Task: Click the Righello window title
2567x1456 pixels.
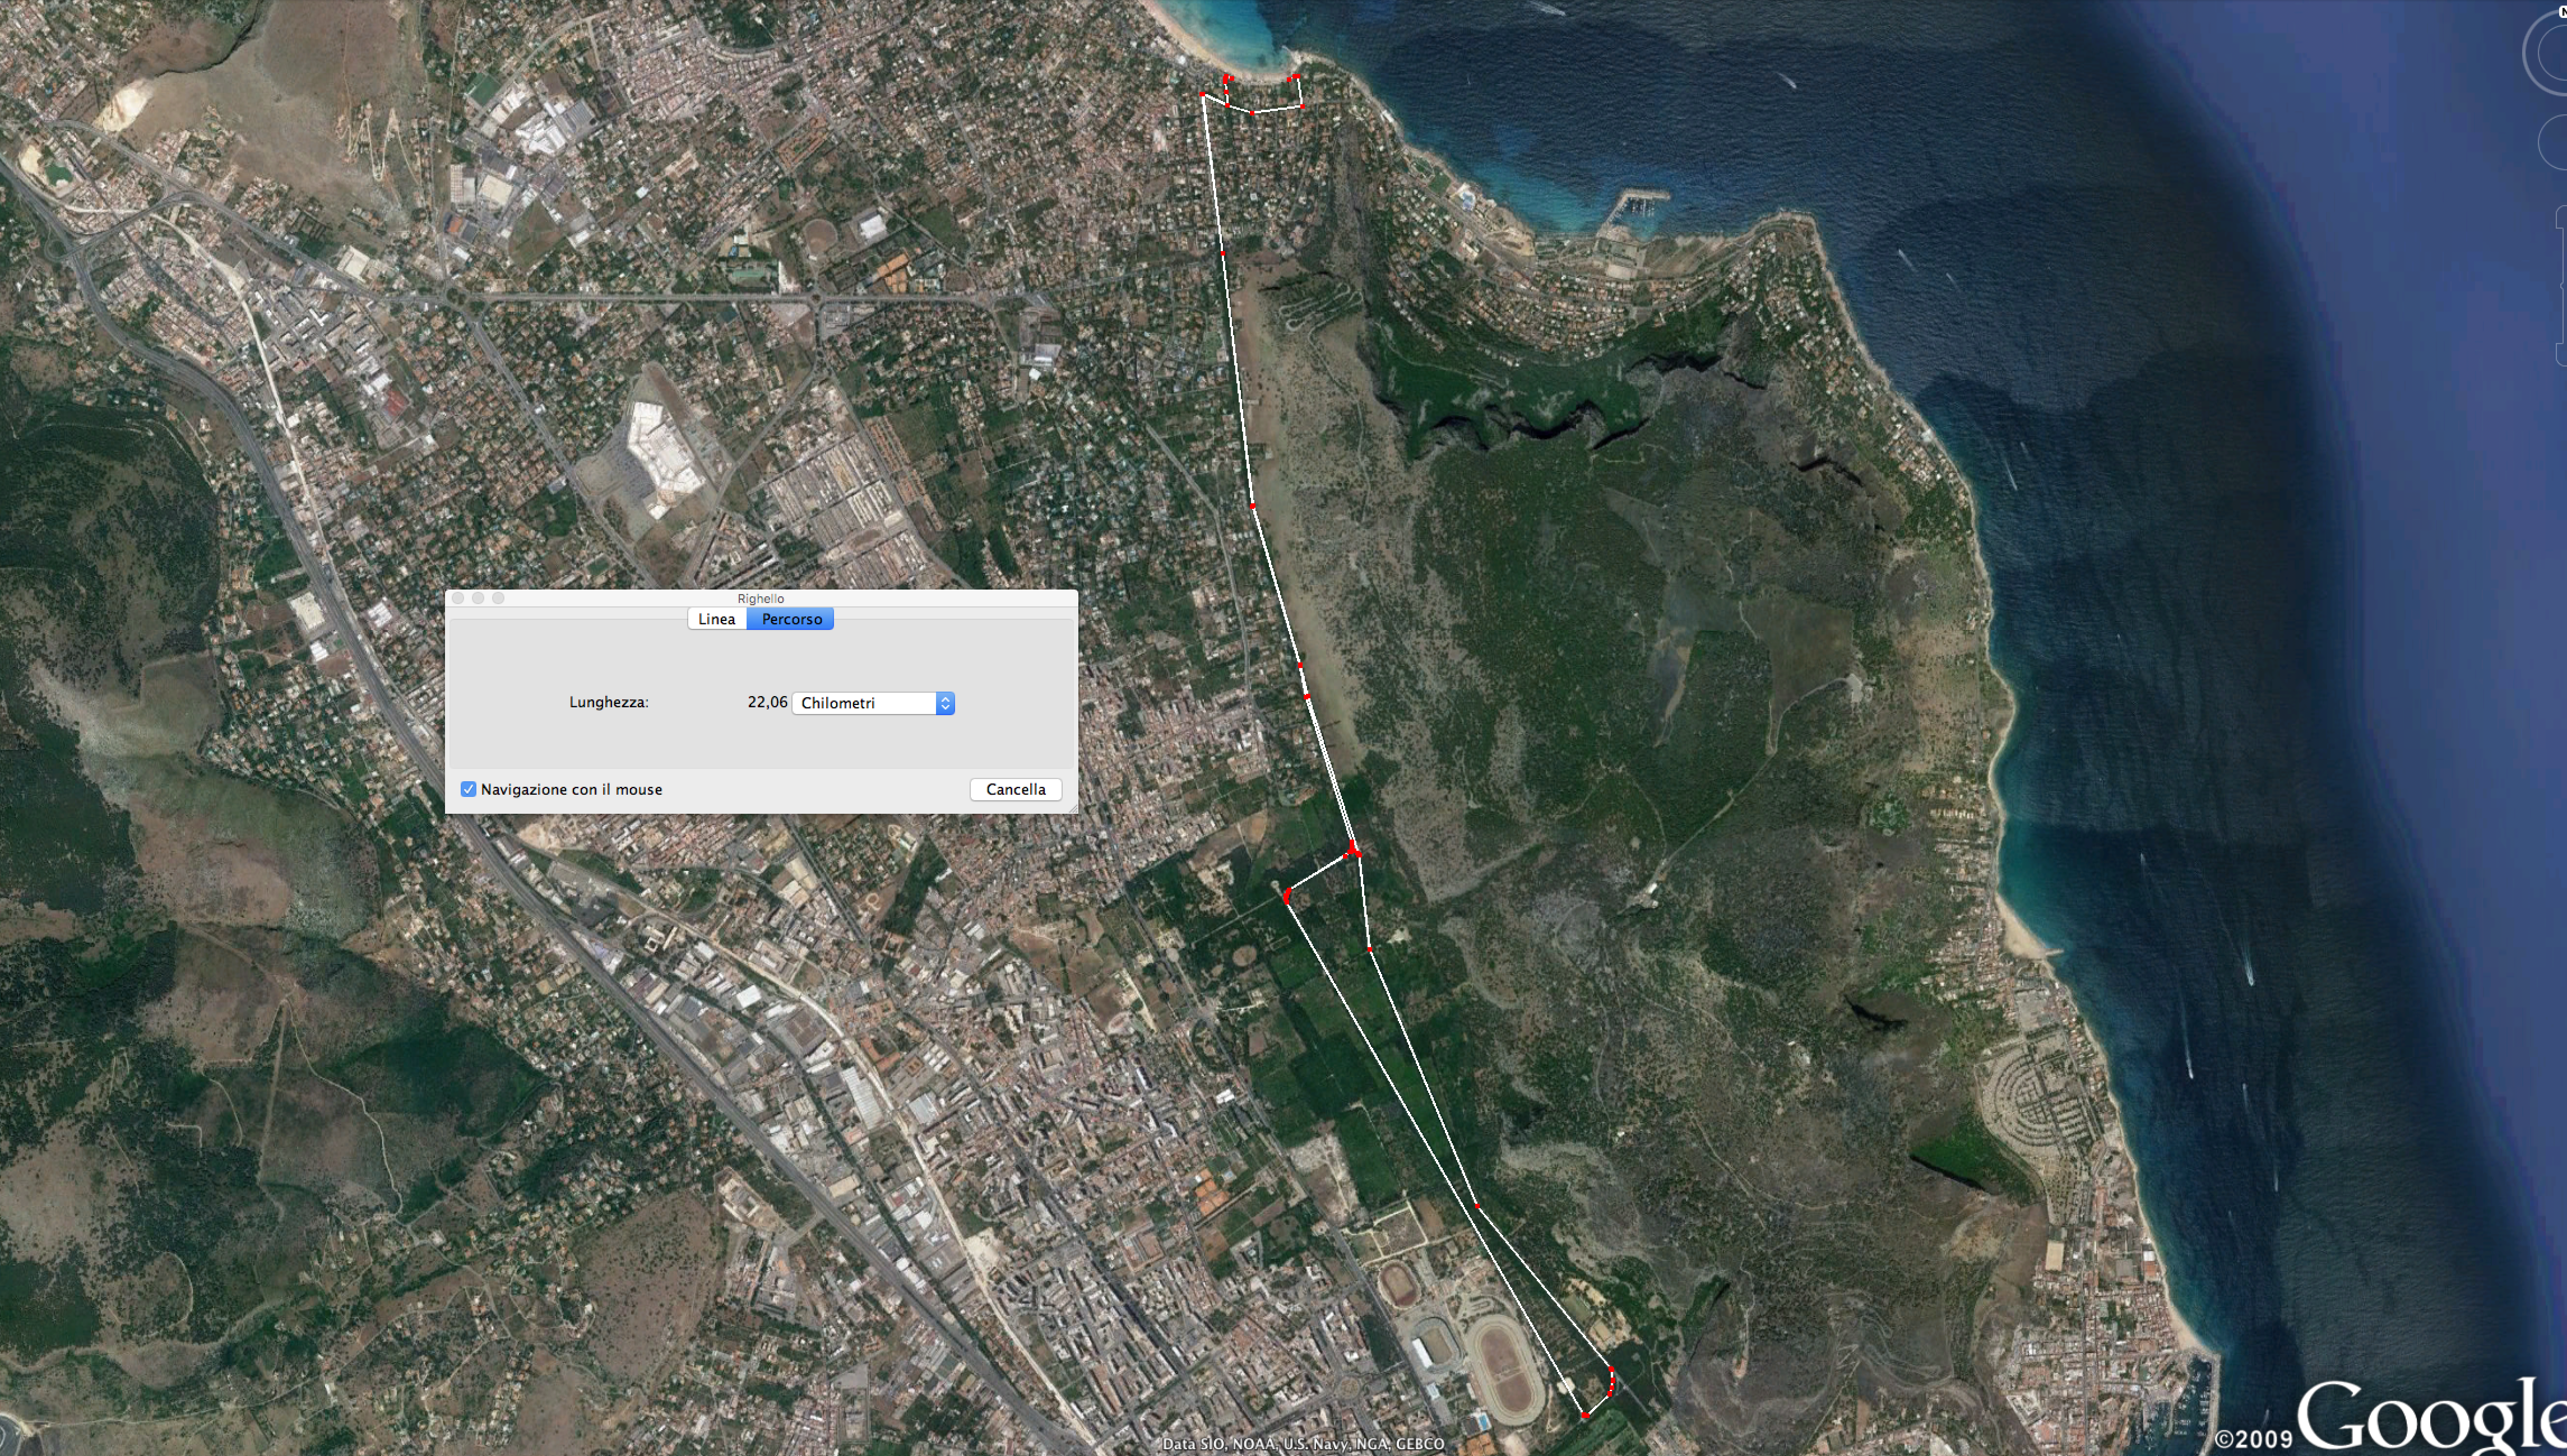Action: pos(761,598)
